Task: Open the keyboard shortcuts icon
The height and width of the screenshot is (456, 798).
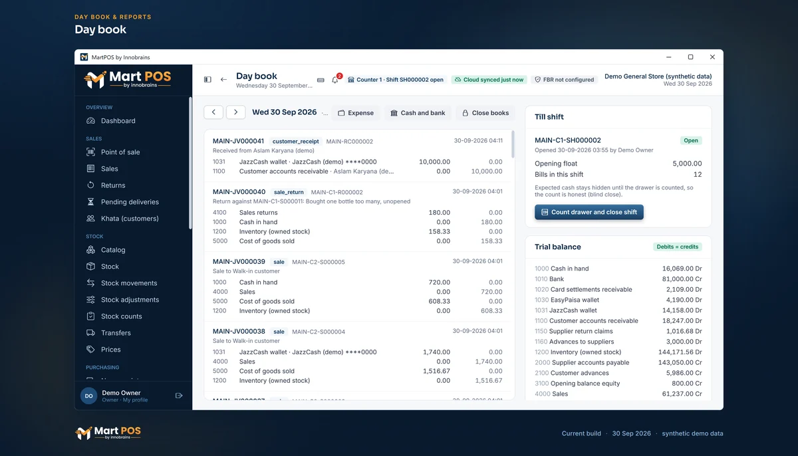Action: click(x=321, y=80)
